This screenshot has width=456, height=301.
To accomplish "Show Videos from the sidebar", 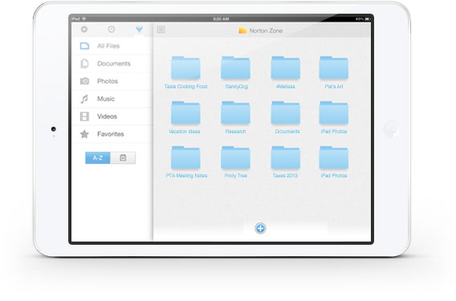I will [x=112, y=116].
